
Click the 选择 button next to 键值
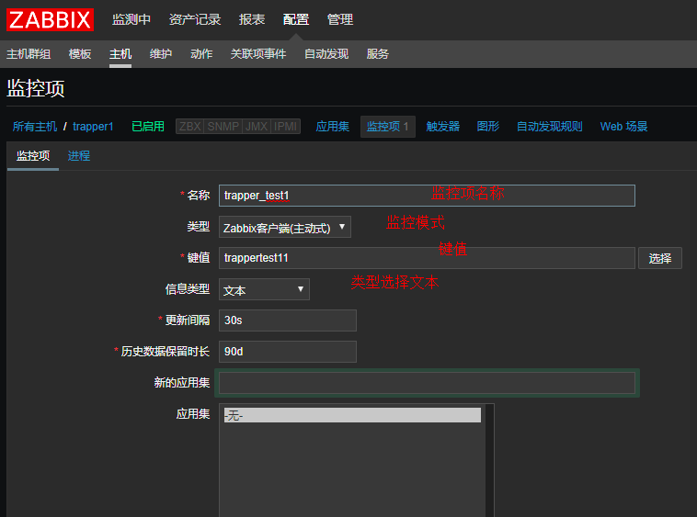point(659,258)
